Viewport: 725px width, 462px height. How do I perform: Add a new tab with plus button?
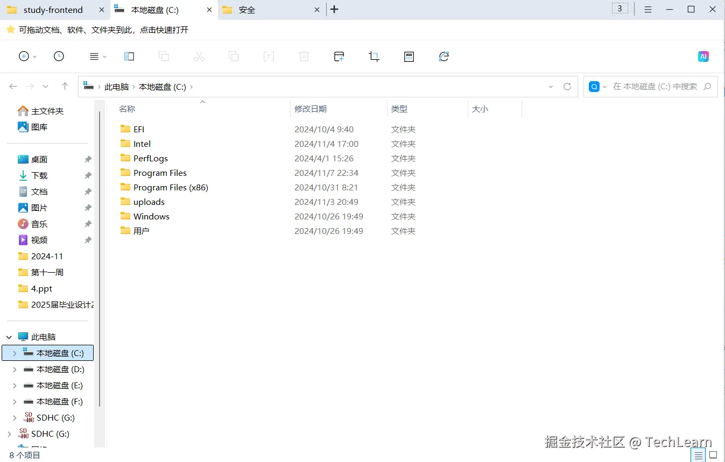[x=334, y=9]
